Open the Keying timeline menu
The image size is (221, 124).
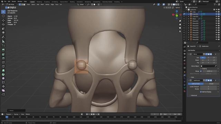[17, 114]
